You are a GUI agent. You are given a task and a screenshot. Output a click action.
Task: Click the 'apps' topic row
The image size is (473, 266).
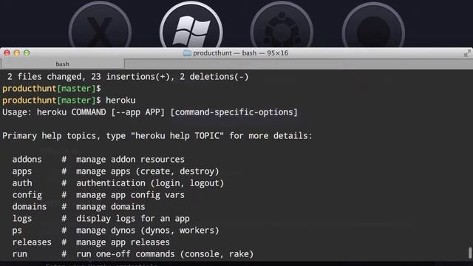[115, 171]
